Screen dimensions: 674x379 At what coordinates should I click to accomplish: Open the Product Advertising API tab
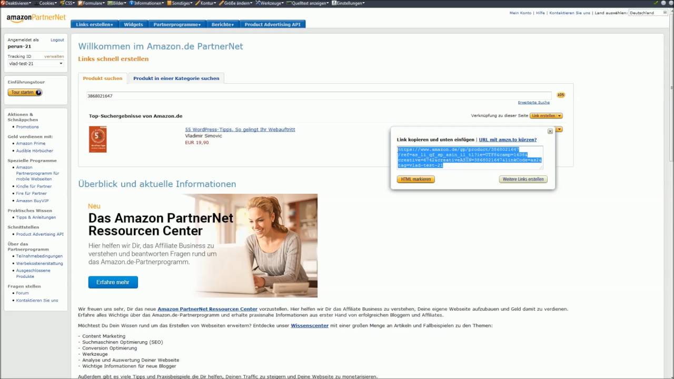coord(272,24)
